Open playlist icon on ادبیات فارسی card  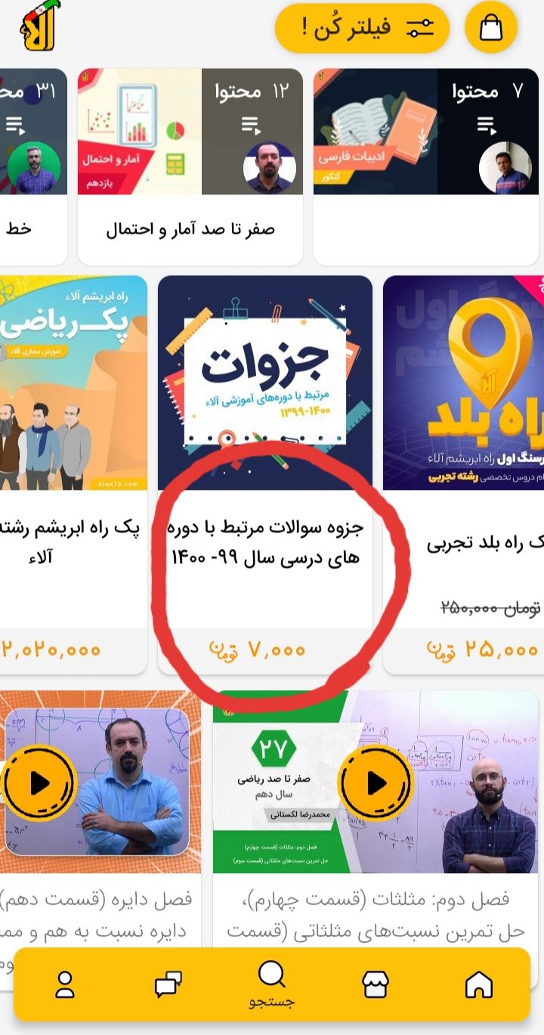[487, 125]
